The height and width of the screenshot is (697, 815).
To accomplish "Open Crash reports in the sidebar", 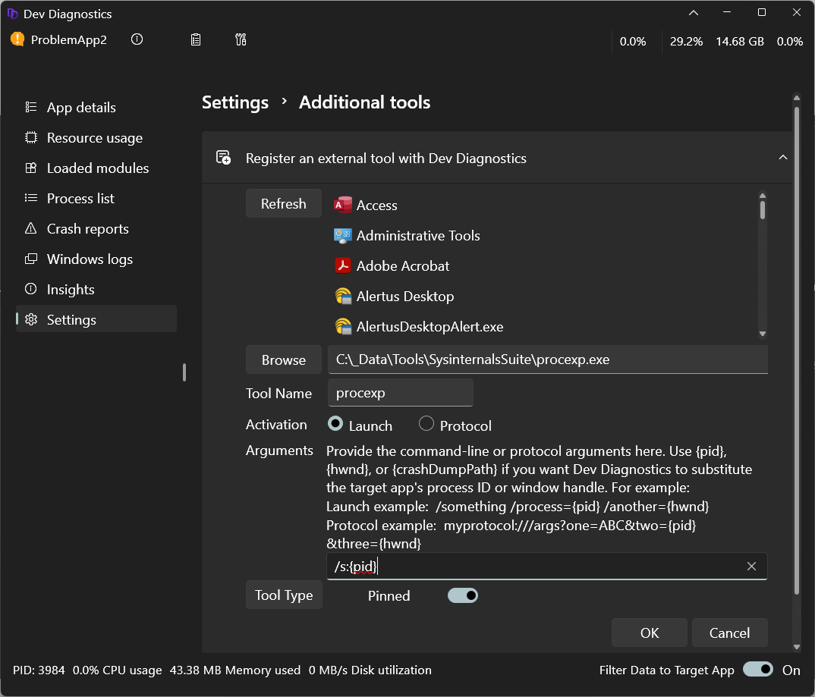I will coord(96,228).
